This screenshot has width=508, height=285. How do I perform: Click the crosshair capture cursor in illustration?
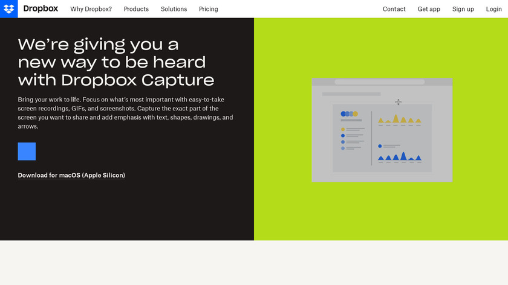point(398,102)
